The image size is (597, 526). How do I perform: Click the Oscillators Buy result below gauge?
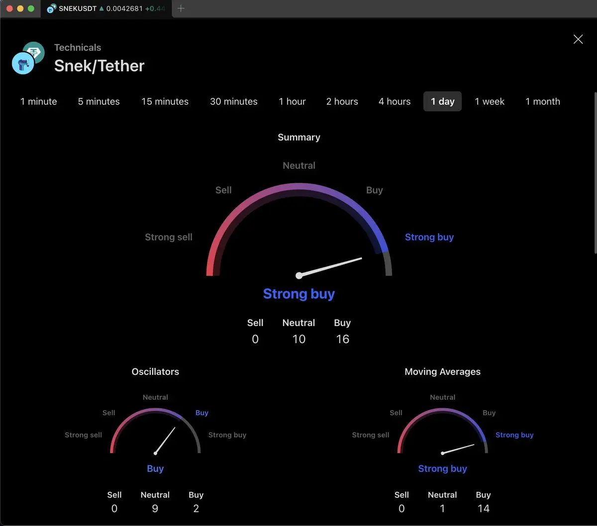coord(155,468)
